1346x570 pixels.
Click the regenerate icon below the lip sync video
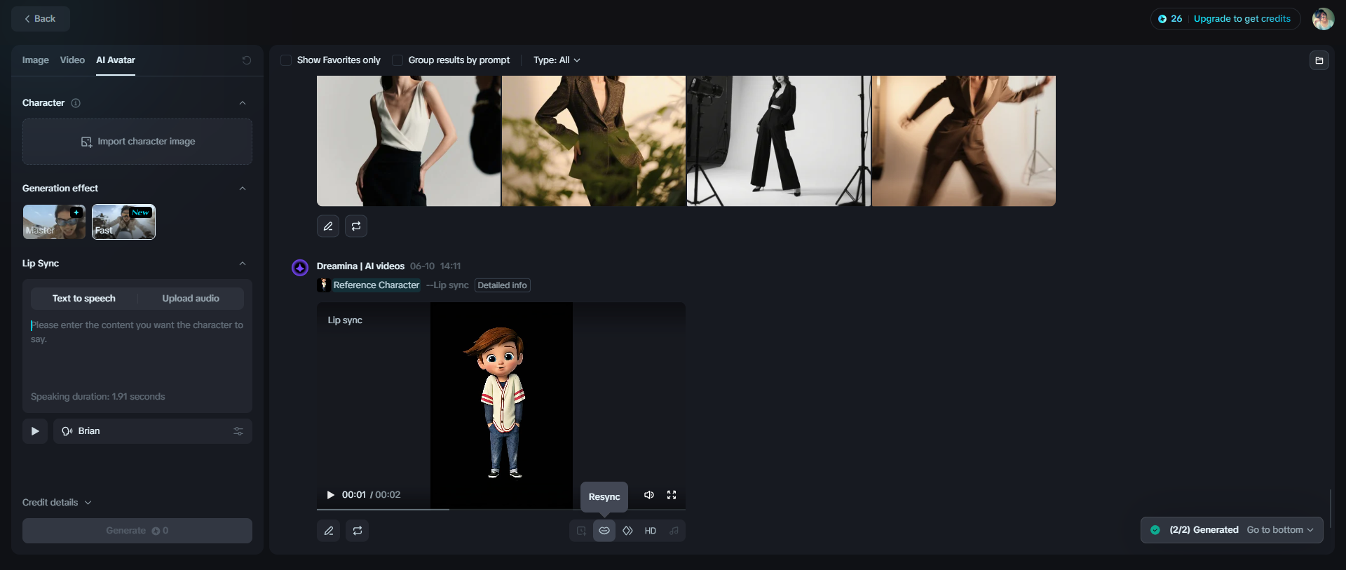click(358, 531)
